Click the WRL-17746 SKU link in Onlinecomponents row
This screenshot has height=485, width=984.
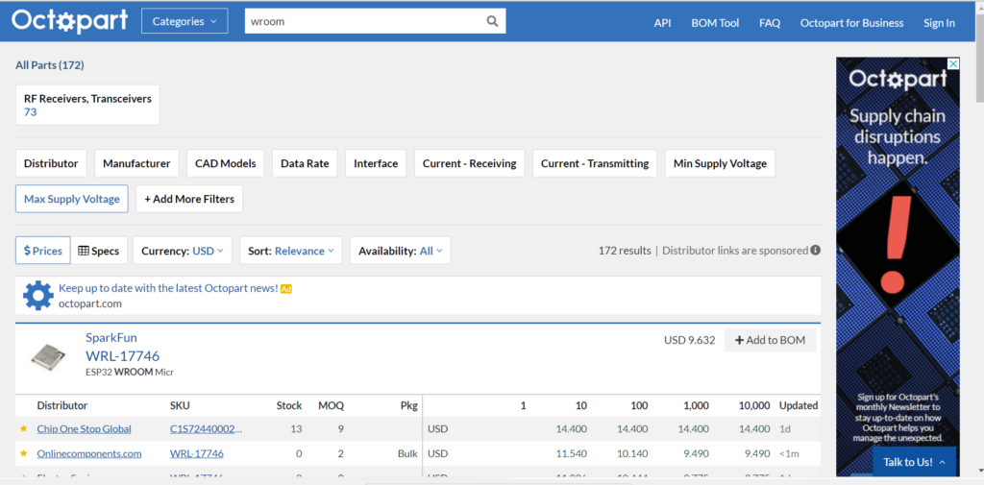(196, 453)
